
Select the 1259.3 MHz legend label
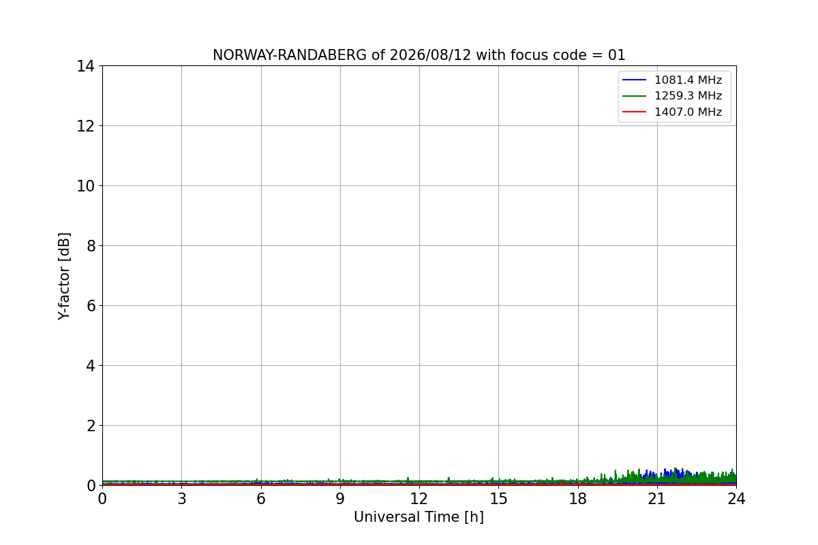point(688,96)
